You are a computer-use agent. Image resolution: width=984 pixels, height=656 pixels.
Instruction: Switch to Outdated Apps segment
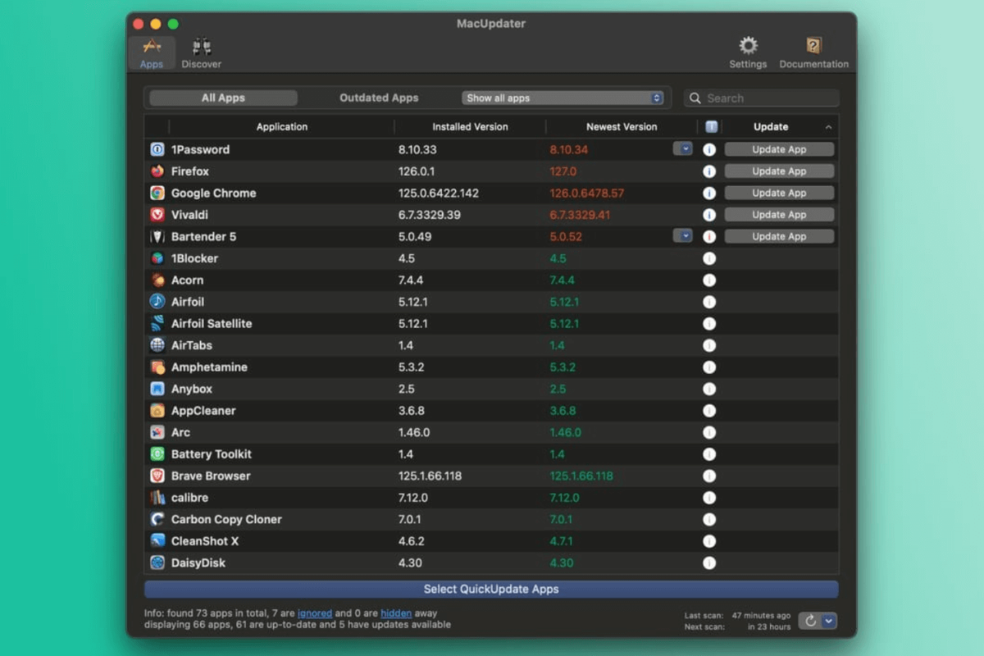(x=379, y=98)
